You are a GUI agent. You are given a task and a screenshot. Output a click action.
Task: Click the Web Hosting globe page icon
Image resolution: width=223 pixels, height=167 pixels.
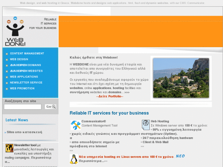pyautogui.click(x=146, y=125)
